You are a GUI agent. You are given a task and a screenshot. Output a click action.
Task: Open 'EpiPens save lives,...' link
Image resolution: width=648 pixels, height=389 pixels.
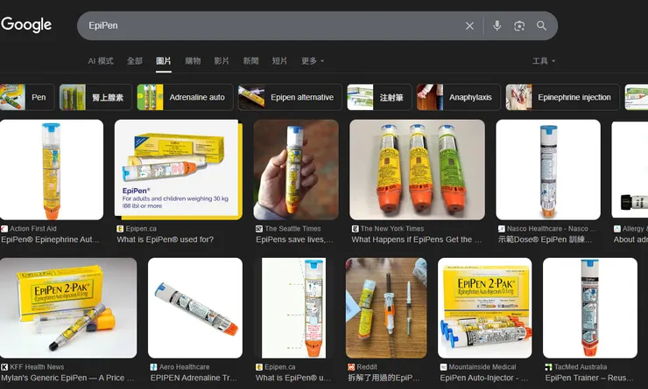tap(294, 240)
